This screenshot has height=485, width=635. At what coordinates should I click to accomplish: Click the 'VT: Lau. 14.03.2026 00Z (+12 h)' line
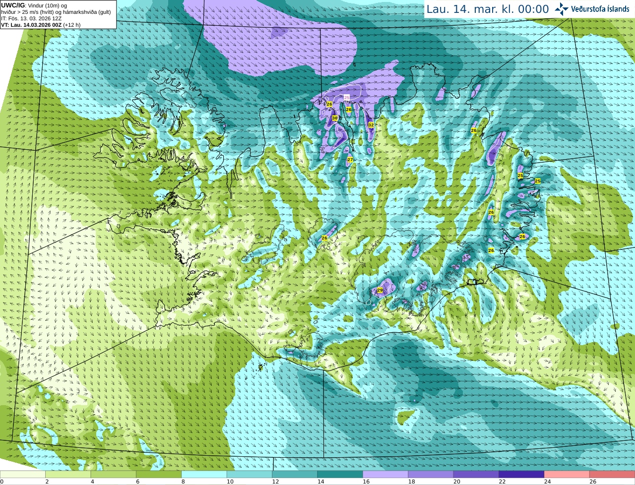click(x=41, y=25)
